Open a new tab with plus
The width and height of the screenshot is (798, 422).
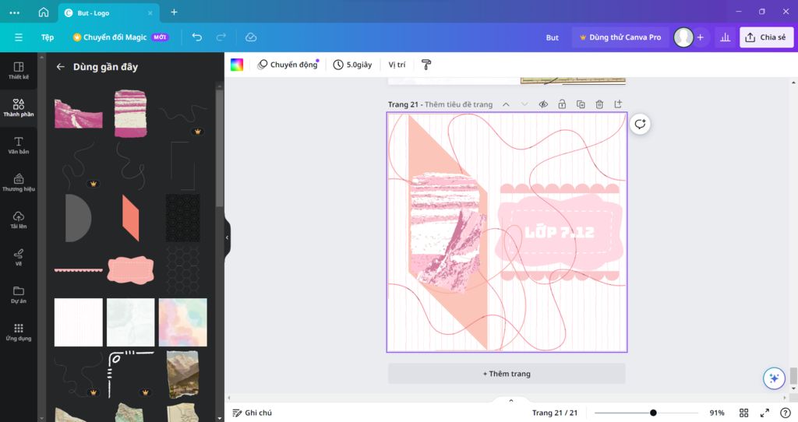[174, 12]
